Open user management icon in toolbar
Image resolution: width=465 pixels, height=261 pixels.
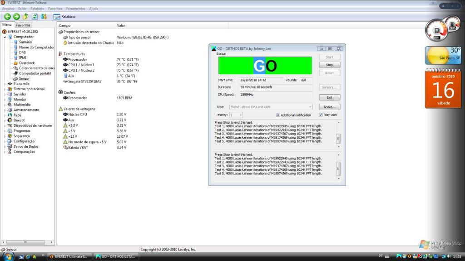(x=44, y=17)
